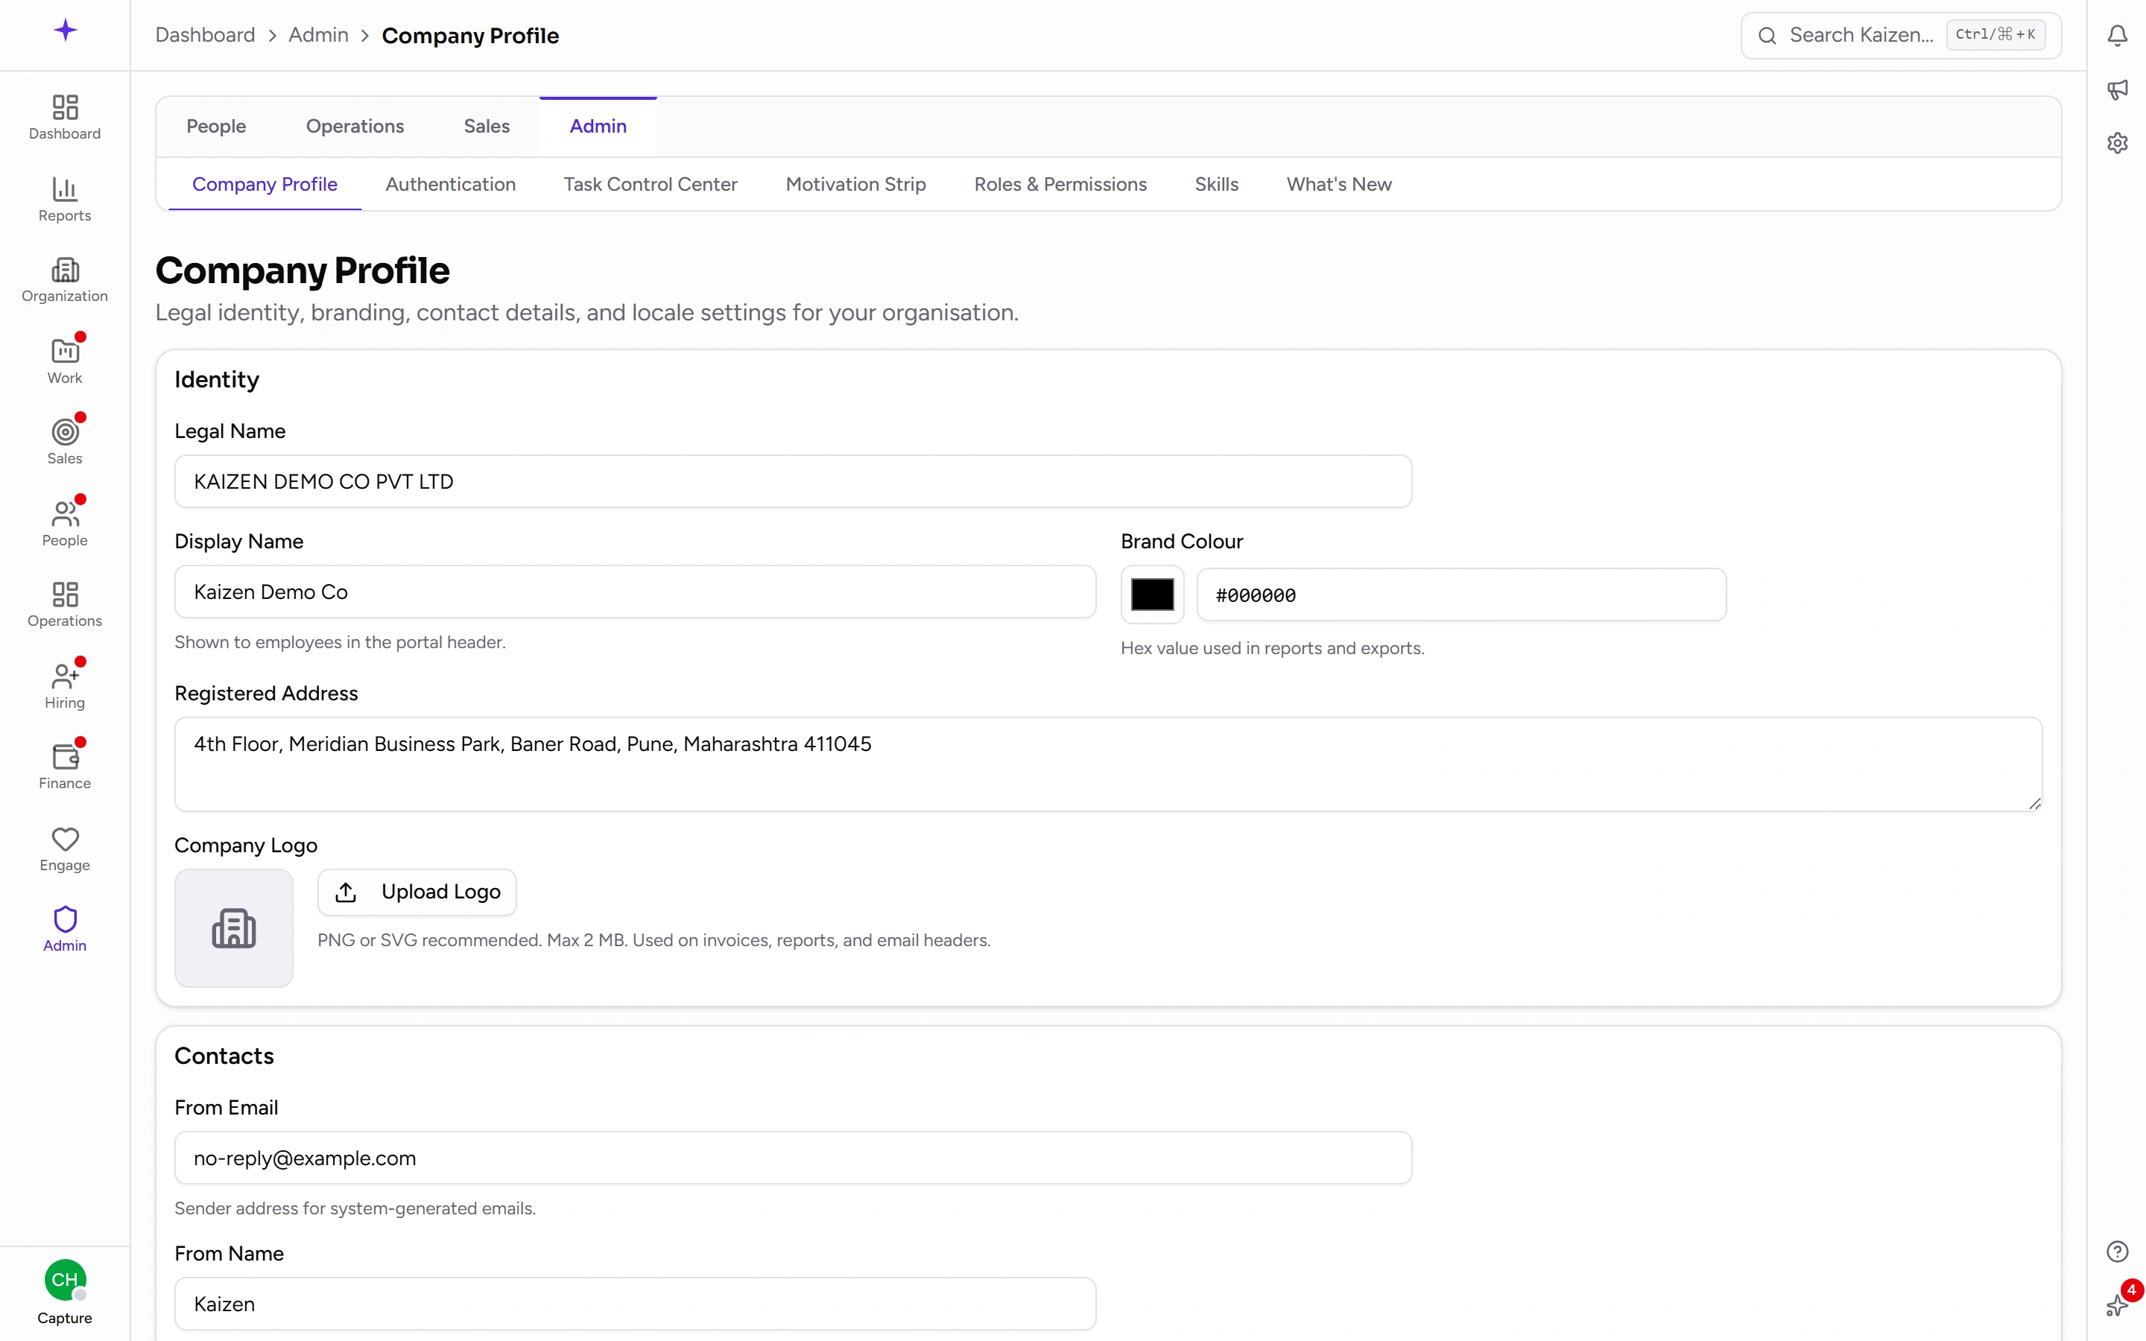Open announcements megaphone icon

(x=2117, y=89)
